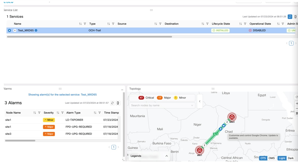
Task: Filter alarms by Alarm Type
Action: tap(99, 113)
